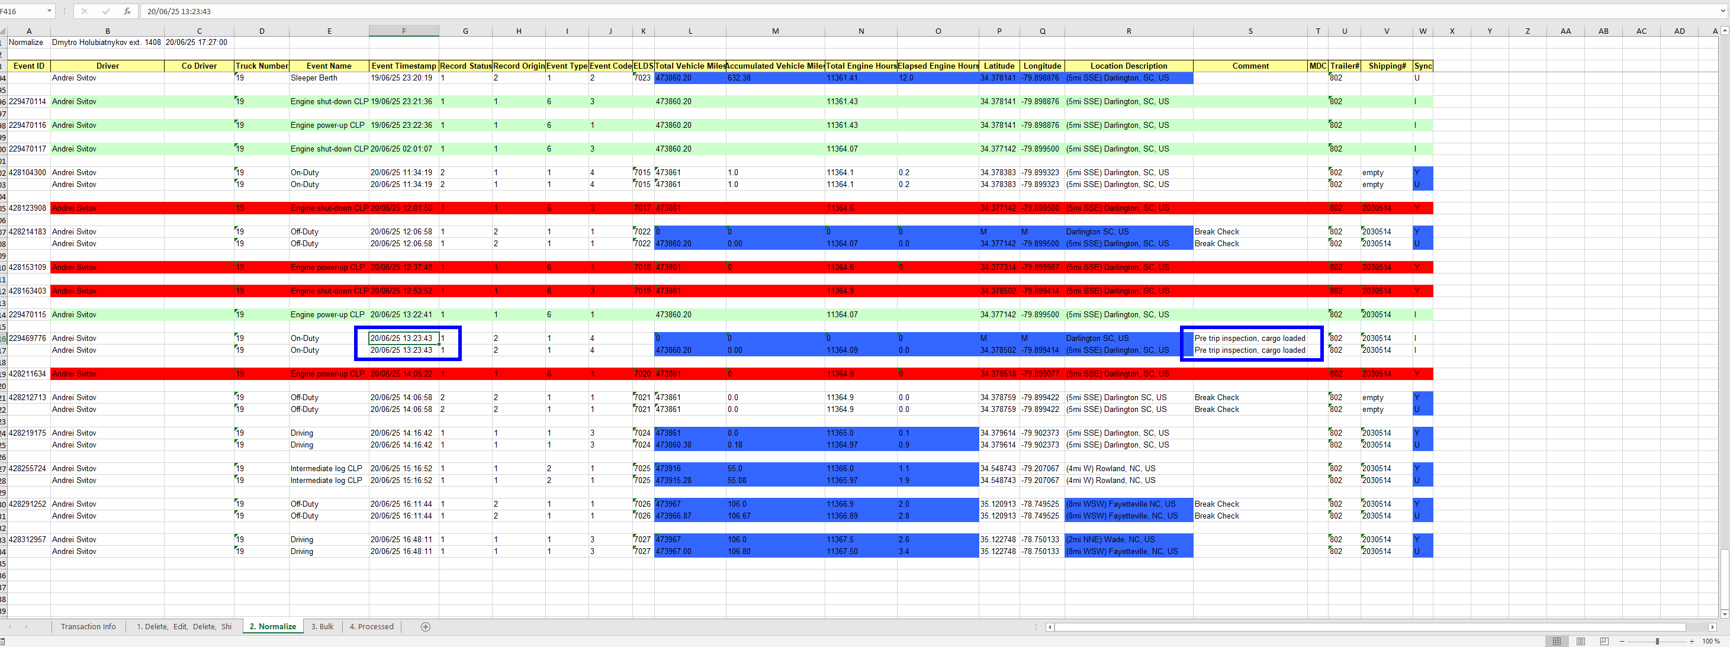1730x647 pixels.
Task: Switch to Page Layout view icon
Action: pos(1581,642)
